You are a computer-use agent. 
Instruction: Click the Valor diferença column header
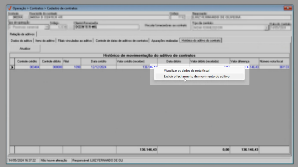point(244,61)
